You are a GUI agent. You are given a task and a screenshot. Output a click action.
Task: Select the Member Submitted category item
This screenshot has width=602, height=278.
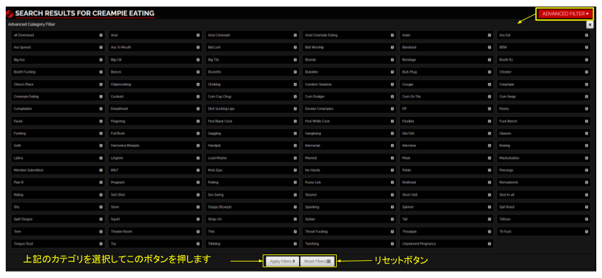tap(57, 170)
